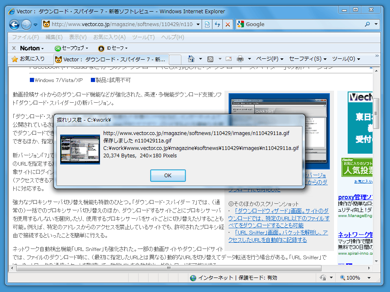Open the セーフティ(S) command bar menu

(308, 59)
